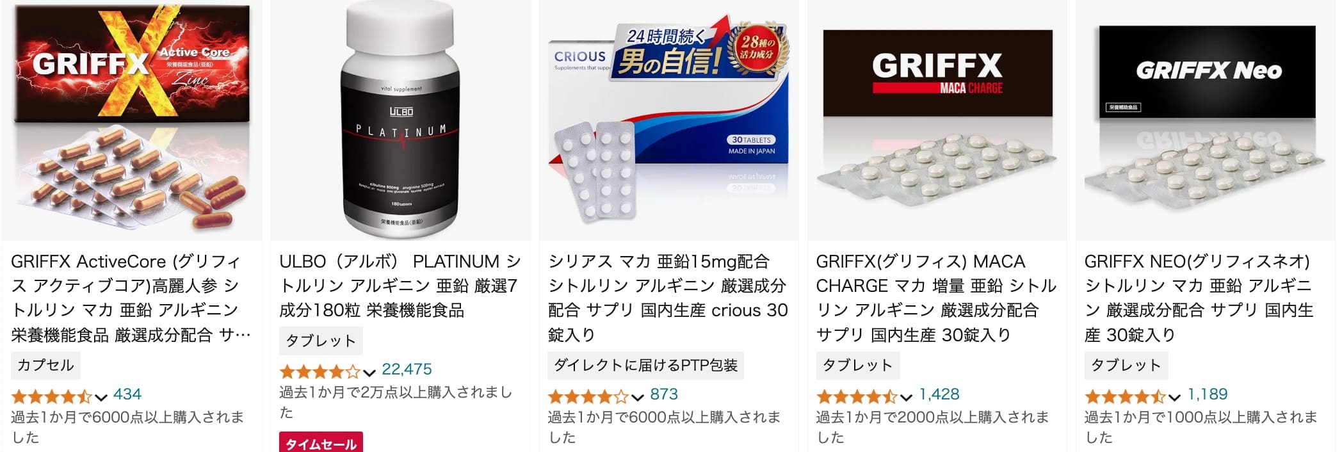Open ULBO PLATINUM bottle image
Screen dimensions: 1342x452
point(400,119)
